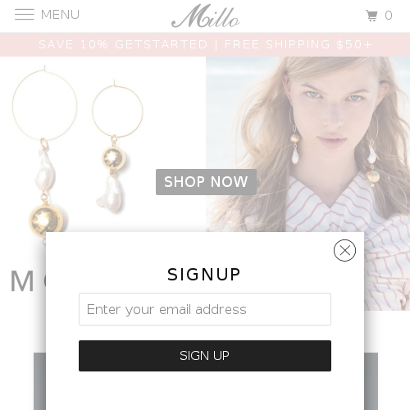Click the gray image strip left of the popup
The image size is (410, 410).
pyautogui.click(x=39, y=381)
